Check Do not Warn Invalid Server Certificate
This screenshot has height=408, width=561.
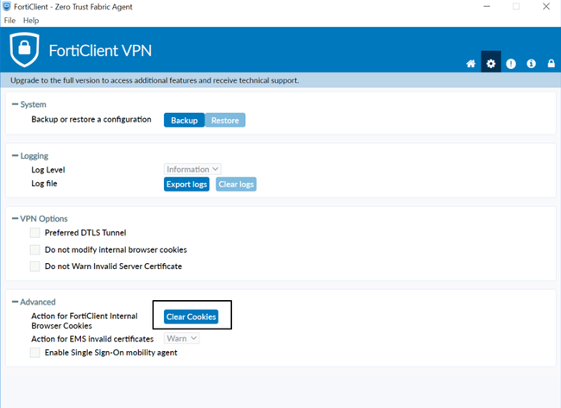(x=35, y=267)
